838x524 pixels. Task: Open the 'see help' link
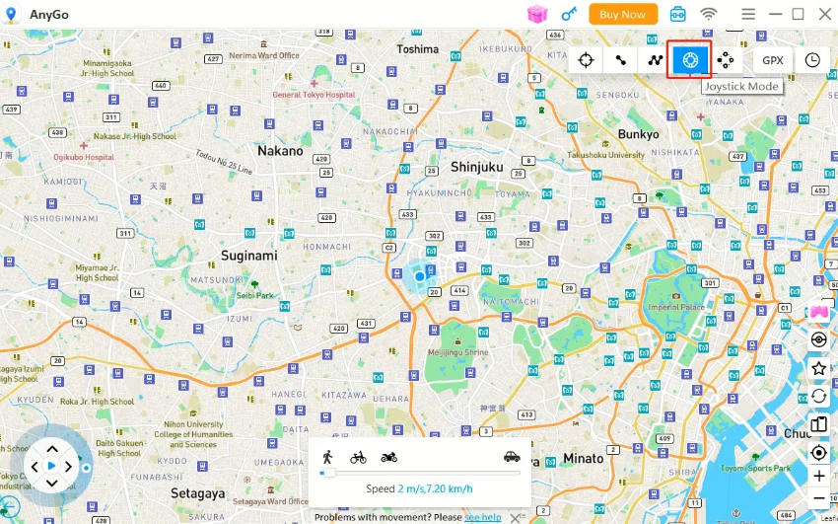coord(483,517)
